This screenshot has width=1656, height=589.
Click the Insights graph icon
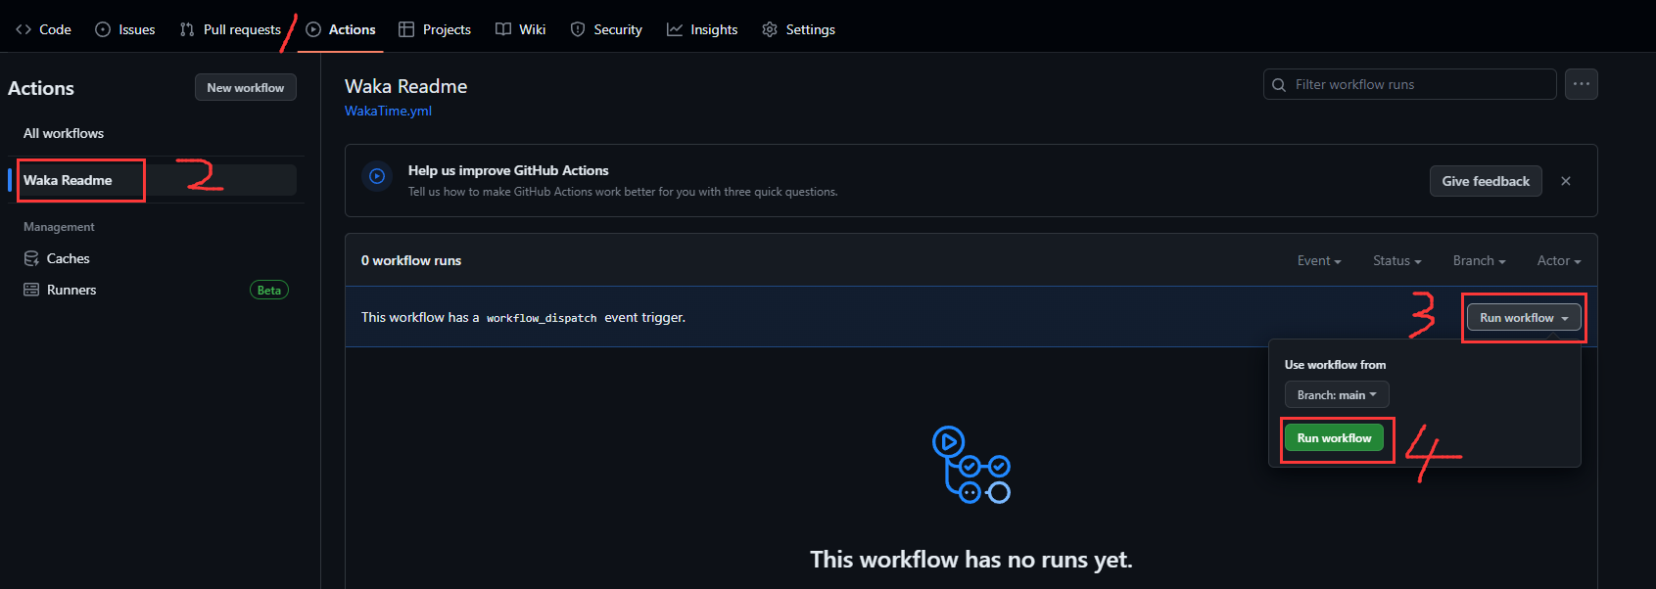click(675, 29)
